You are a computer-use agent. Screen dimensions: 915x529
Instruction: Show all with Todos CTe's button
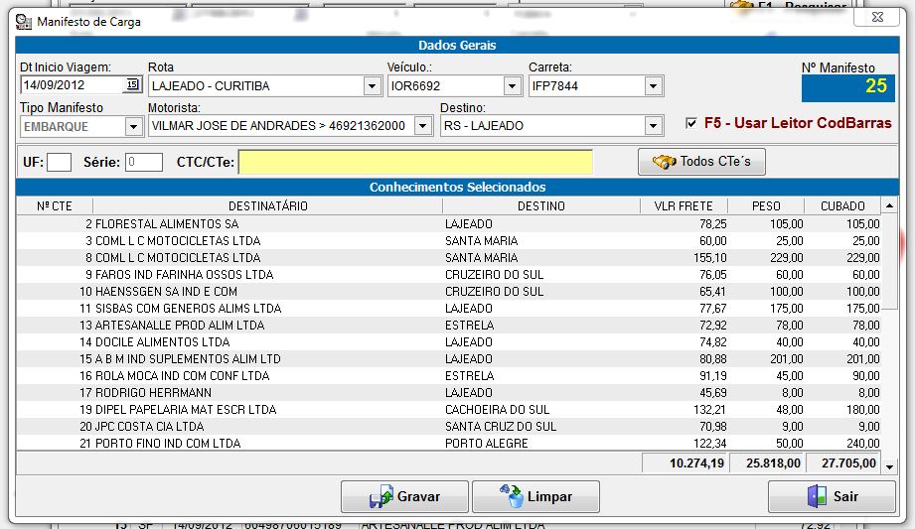(x=701, y=162)
